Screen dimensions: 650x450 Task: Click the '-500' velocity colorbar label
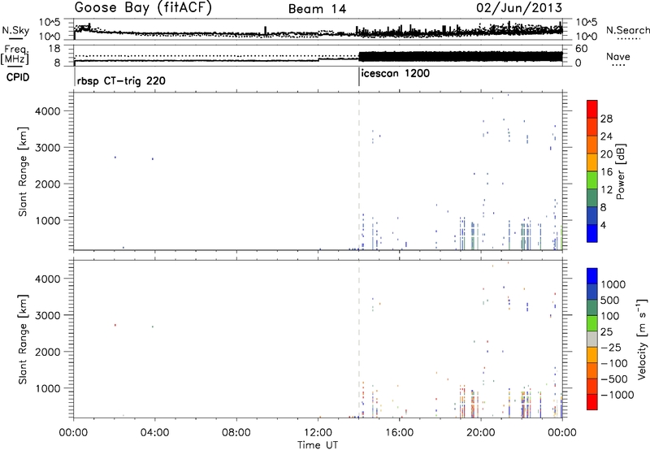pos(614,379)
